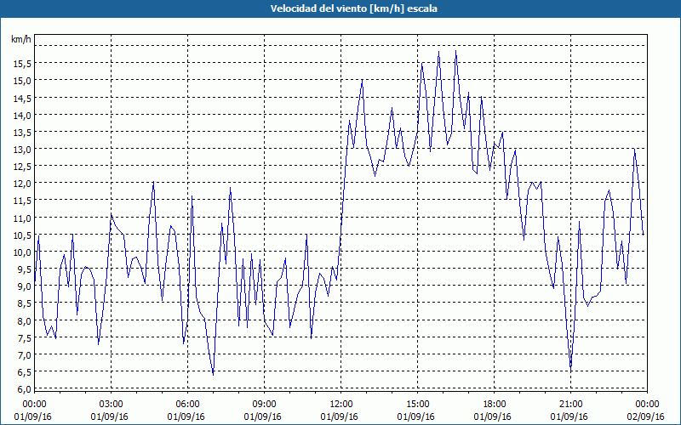Click the 'km/h' unit label
The height and width of the screenshot is (425, 681).
coord(21,39)
